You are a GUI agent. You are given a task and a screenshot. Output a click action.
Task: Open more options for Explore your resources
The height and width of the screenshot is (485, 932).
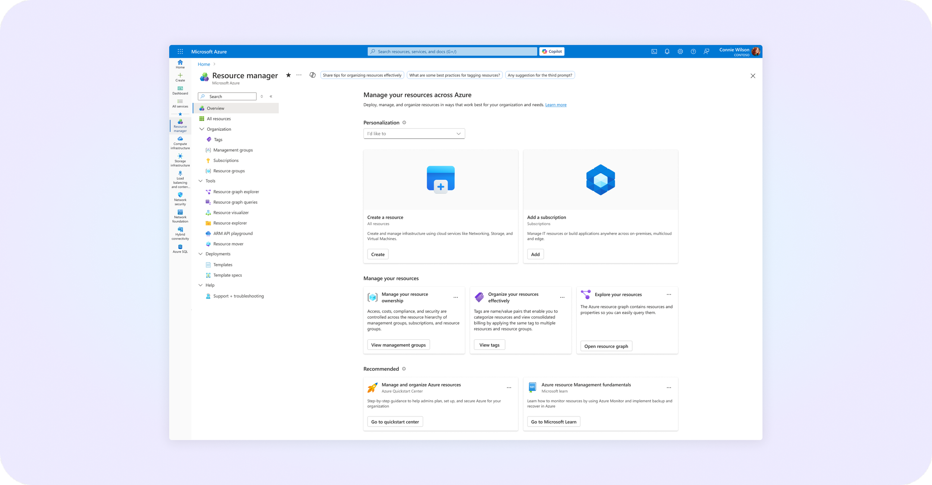click(x=669, y=295)
